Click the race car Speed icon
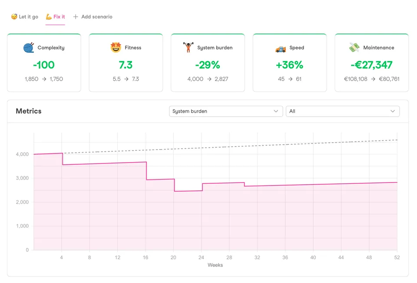 coord(281,48)
